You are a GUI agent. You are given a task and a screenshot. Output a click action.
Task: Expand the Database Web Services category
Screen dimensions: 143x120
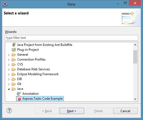[x=9, y=70]
